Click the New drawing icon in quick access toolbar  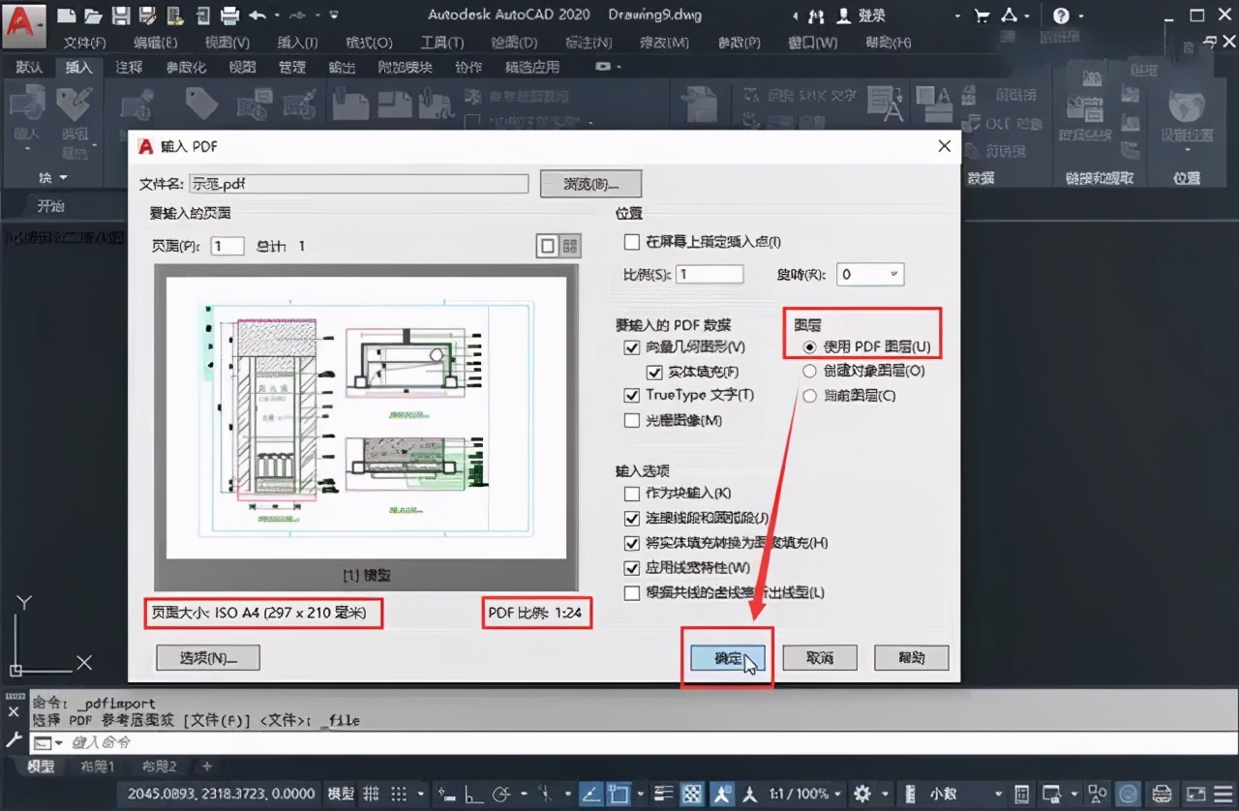(67, 15)
